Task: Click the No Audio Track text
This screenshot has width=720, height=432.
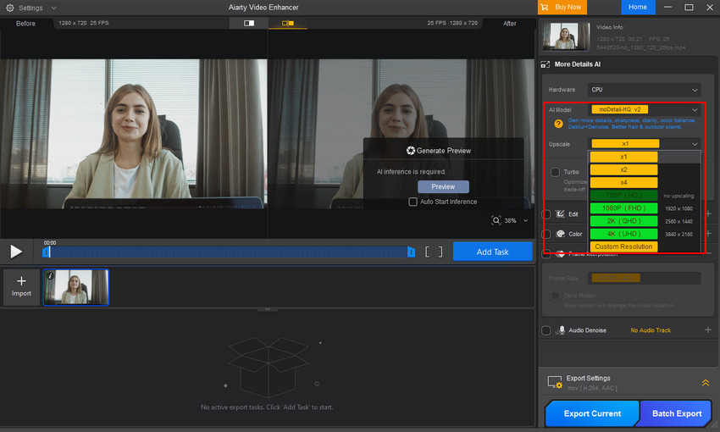Action: (x=651, y=330)
